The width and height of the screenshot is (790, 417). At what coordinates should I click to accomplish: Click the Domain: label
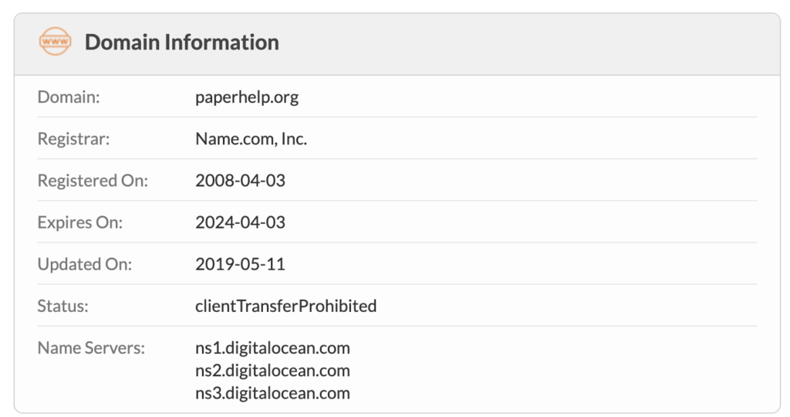click(69, 97)
